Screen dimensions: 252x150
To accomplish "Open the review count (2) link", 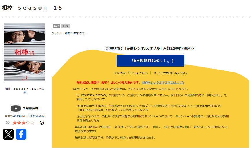I will pyautogui.click(x=42, y=123).
